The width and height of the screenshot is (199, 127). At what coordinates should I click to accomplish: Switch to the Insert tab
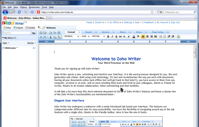coord(89,32)
